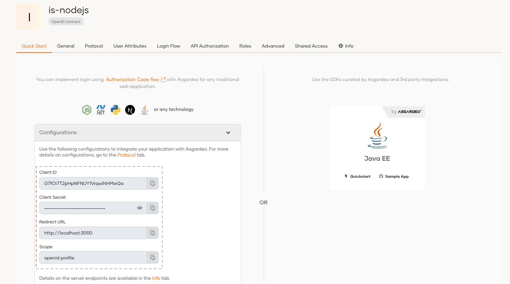Select the Python technology icon
This screenshot has width=510, height=284.
(x=116, y=110)
